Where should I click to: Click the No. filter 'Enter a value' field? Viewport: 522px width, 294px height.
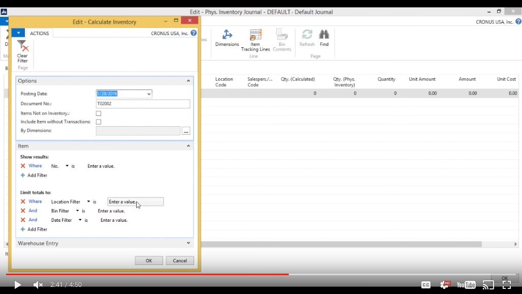pyautogui.click(x=101, y=166)
